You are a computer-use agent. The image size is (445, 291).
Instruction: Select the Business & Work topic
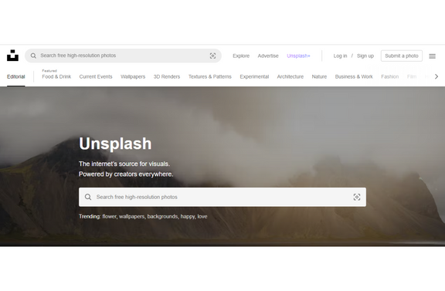pyautogui.click(x=354, y=76)
